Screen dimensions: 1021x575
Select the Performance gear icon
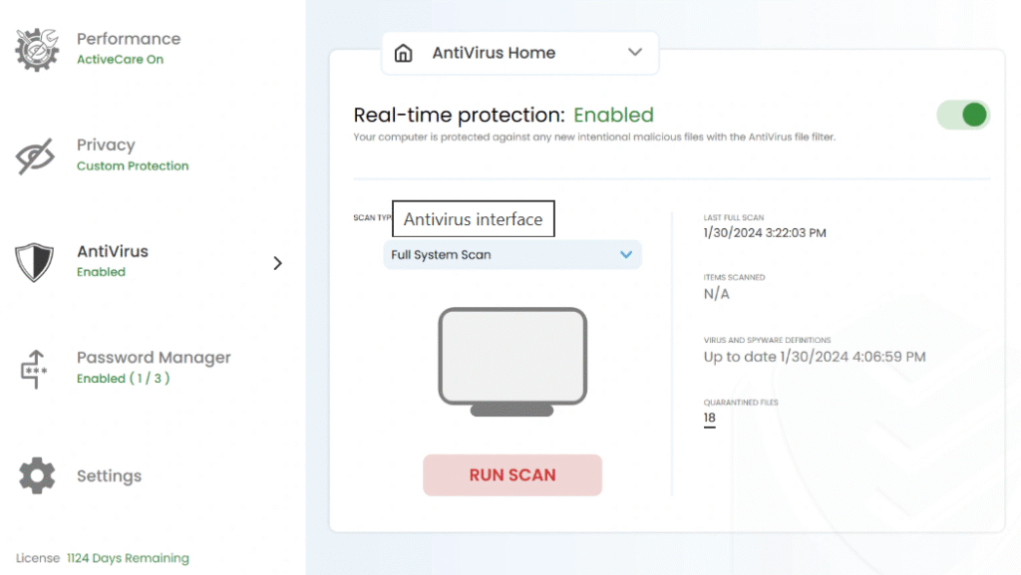[35, 47]
